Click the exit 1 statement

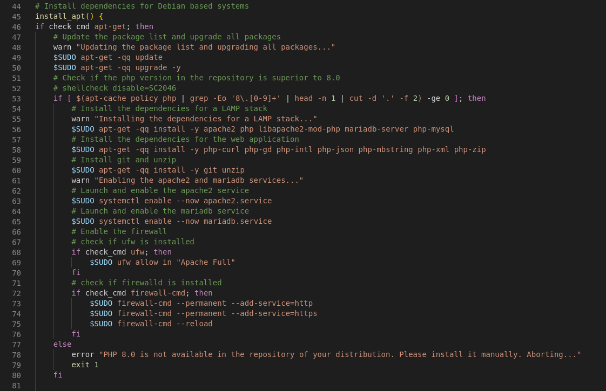[x=85, y=365]
